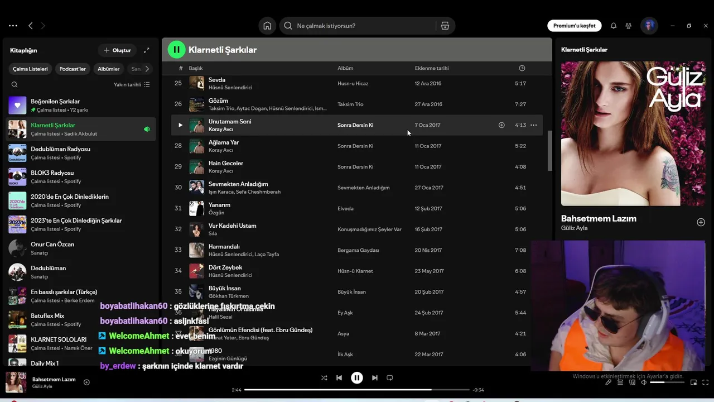Navigate forward with the right arrow

point(43,26)
